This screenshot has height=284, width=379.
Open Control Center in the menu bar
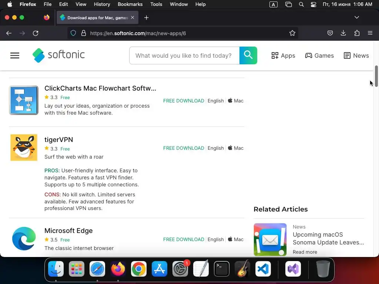(x=313, y=4)
